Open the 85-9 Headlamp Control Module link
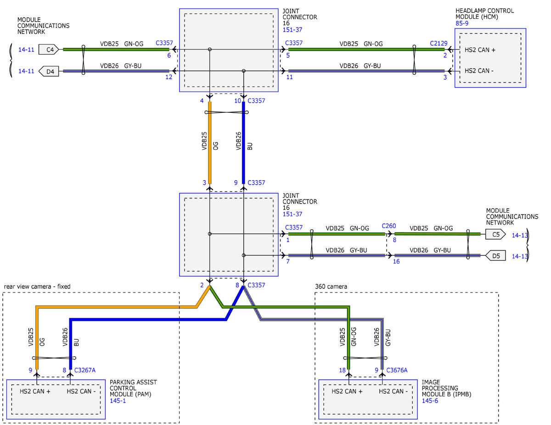Image resolution: width=551 pixels, height=425 pixels. tap(462, 23)
